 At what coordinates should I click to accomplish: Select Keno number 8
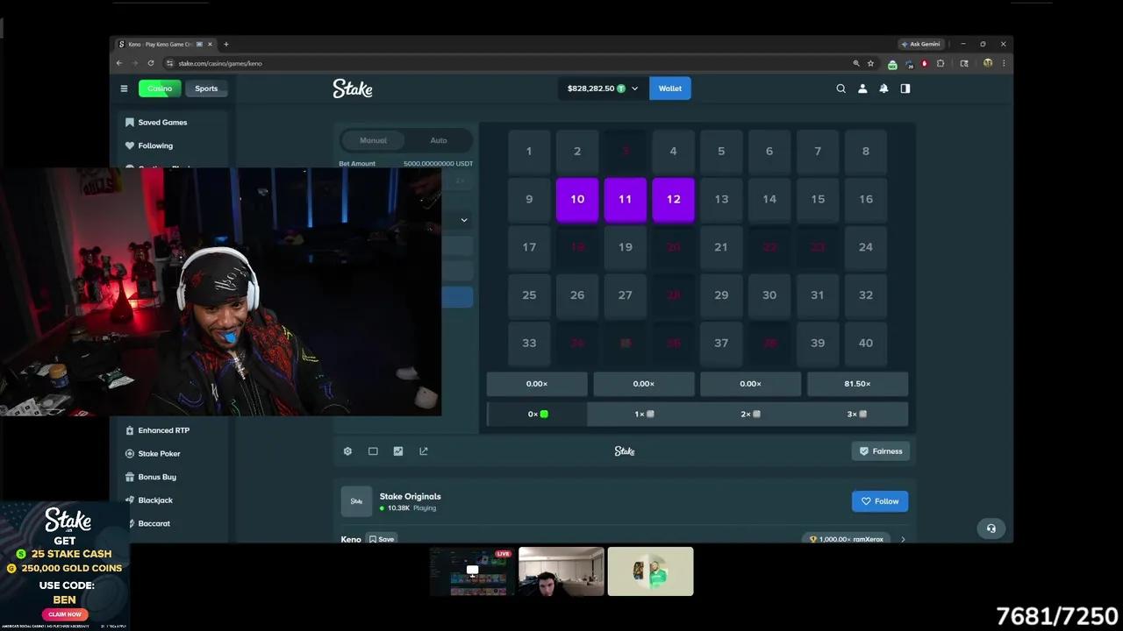(866, 152)
